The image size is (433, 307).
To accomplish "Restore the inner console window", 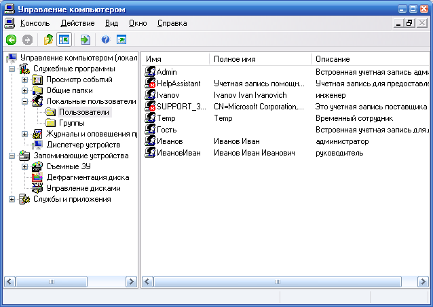I will [409, 23].
